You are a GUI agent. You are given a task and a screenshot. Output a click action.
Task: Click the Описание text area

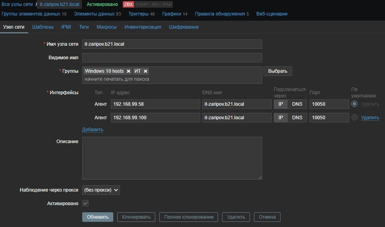pos(172,158)
